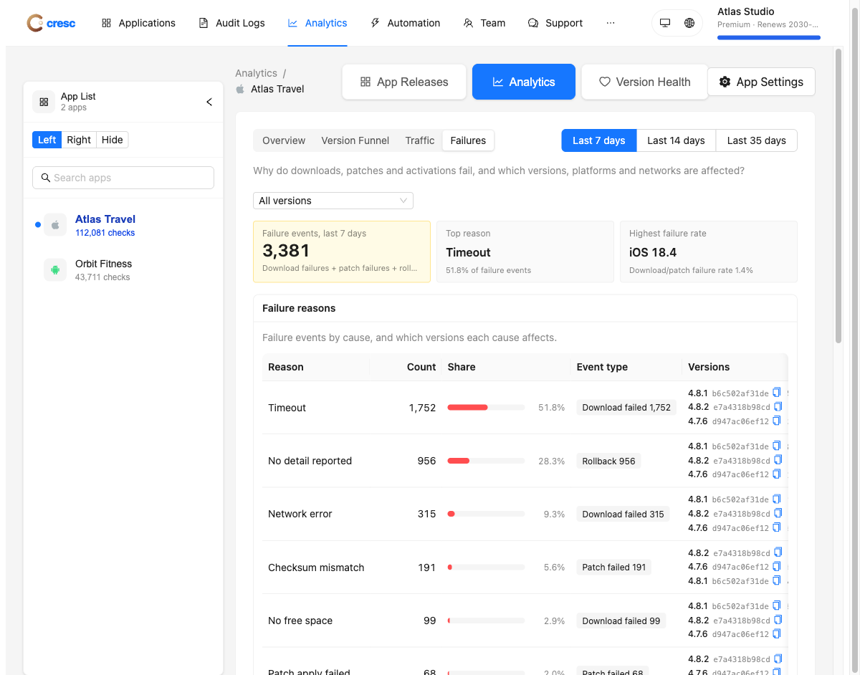Image resolution: width=860 pixels, height=675 pixels.
Task: Select the Failures tab
Action: [468, 140]
